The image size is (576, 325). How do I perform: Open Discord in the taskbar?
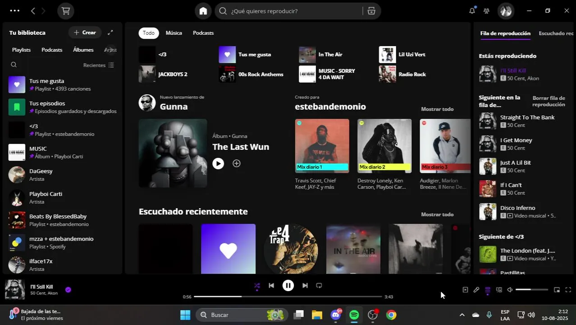[x=336, y=315]
